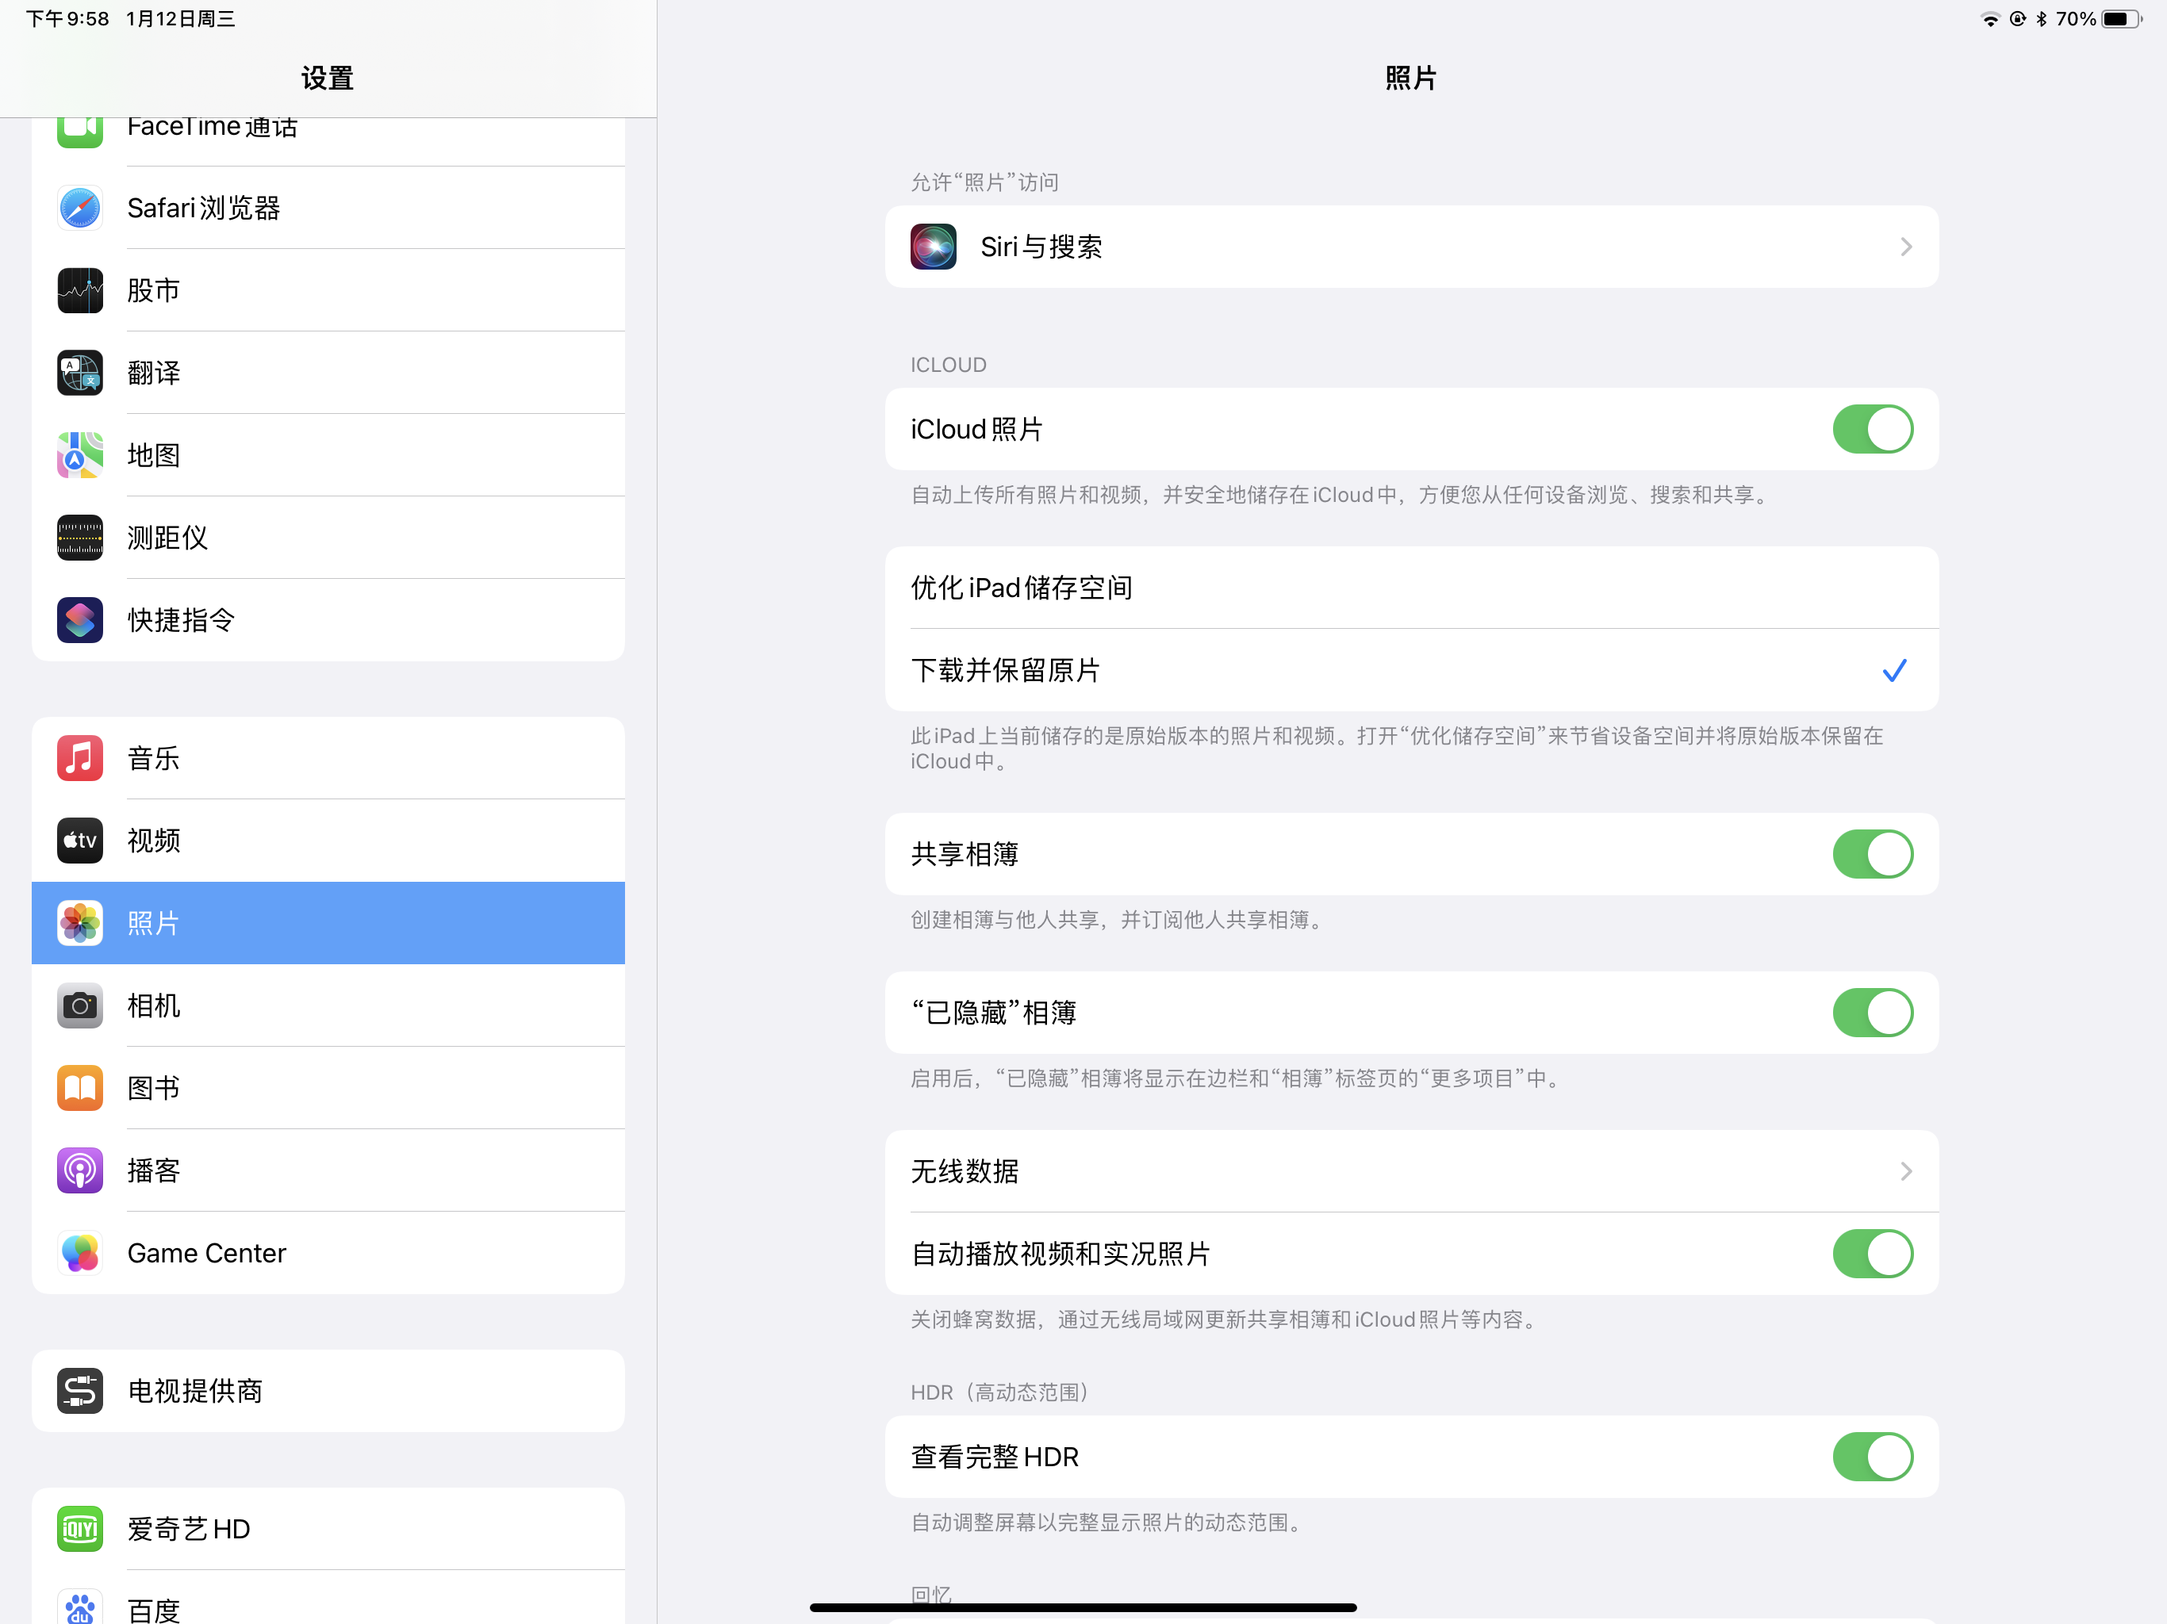Tap the Stocks (股市) app icon

click(x=79, y=290)
